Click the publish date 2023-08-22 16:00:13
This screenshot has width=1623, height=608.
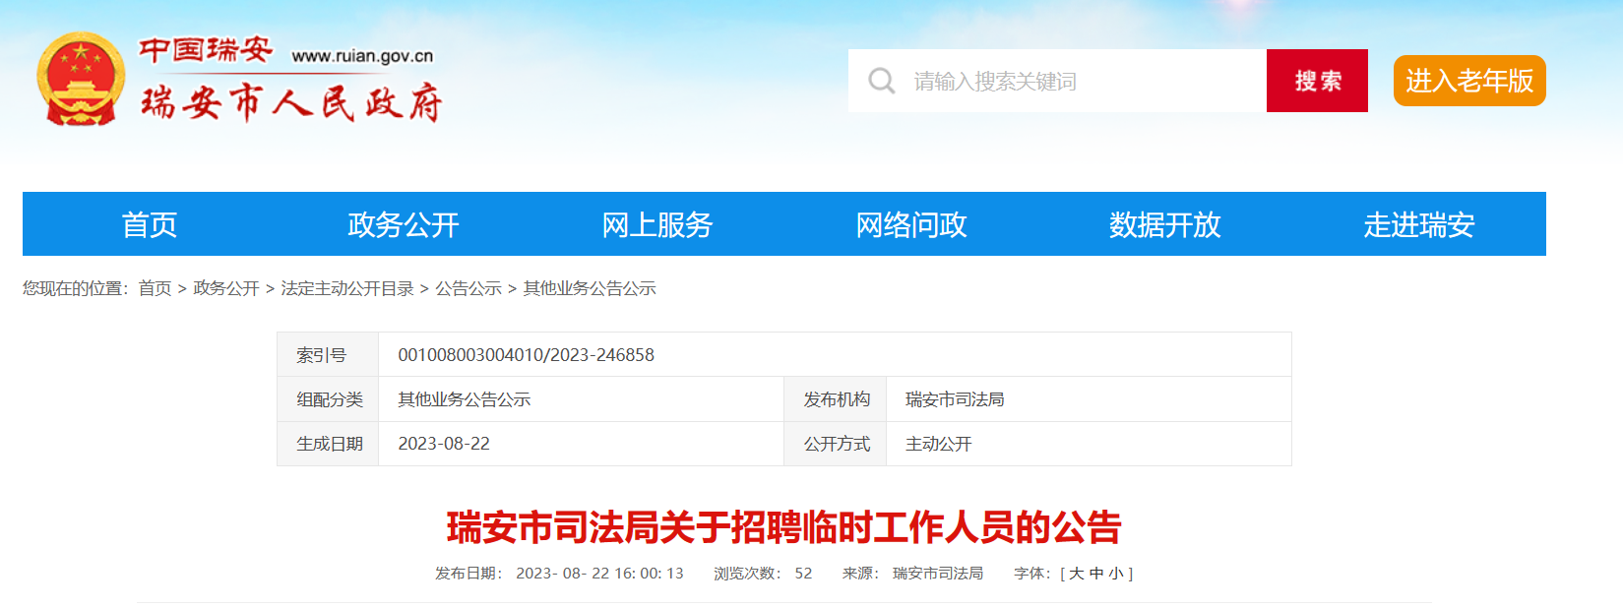click(599, 574)
